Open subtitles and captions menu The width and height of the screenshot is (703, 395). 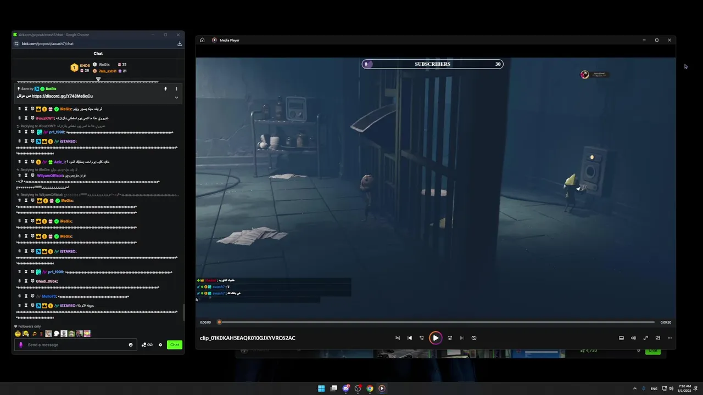(x=621, y=338)
